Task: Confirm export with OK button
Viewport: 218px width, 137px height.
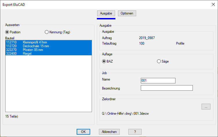Action: pos(83,132)
